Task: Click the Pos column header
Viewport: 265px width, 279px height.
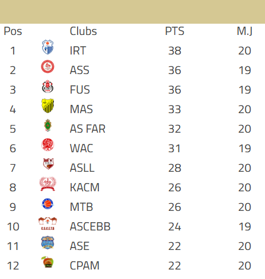Action: (13, 31)
